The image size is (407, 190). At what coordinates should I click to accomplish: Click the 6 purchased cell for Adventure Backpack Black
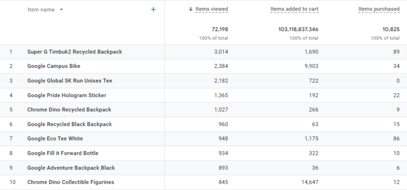click(x=398, y=168)
